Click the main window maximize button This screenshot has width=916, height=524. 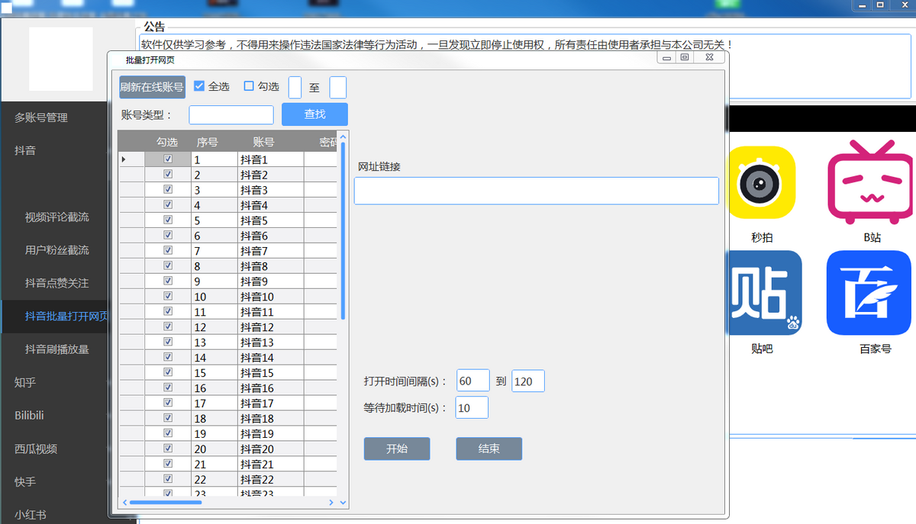coord(879,6)
